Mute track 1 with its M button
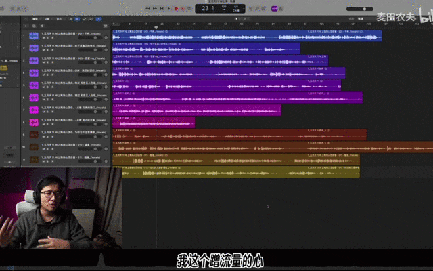The image size is (433, 271). point(43,38)
